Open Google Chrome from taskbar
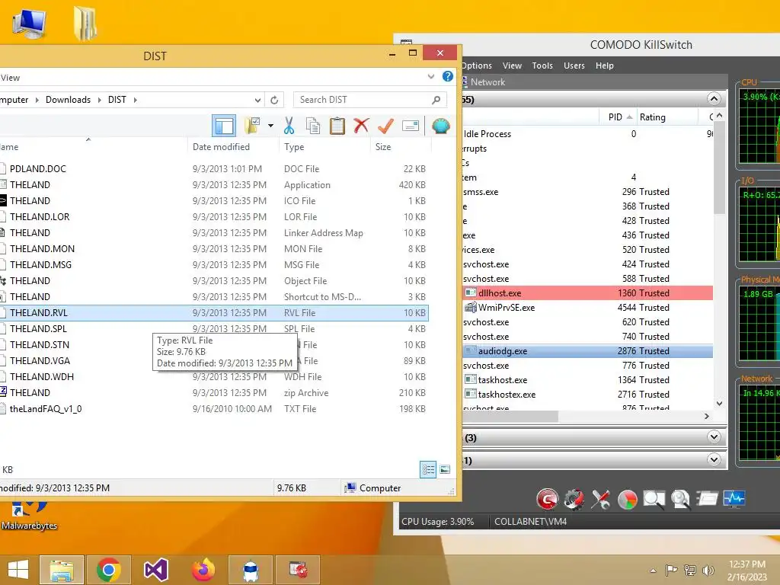The height and width of the screenshot is (585, 780). point(109,570)
